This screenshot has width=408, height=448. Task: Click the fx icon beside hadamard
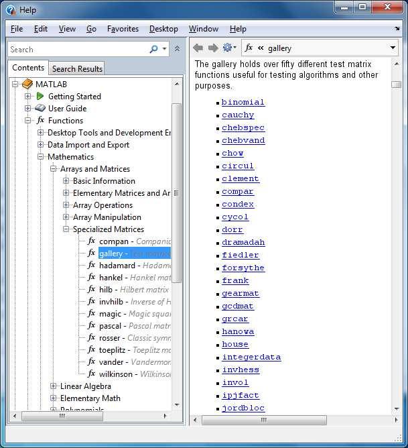click(91, 265)
